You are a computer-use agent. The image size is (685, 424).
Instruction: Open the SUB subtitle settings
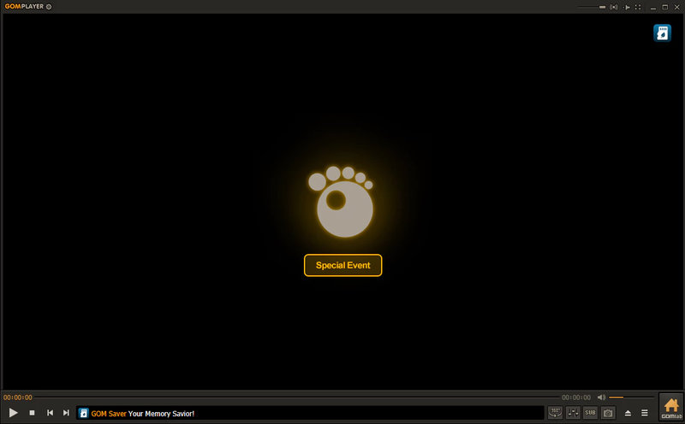coord(590,412)
